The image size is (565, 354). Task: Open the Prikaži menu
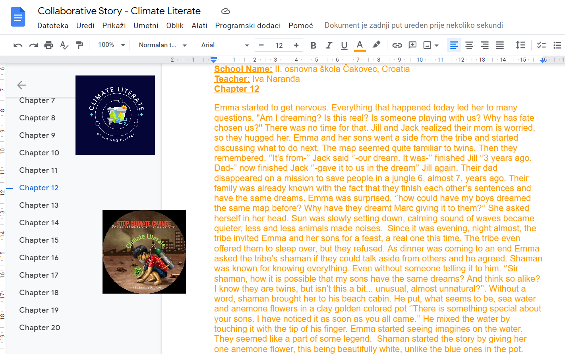tap(114, 25)
